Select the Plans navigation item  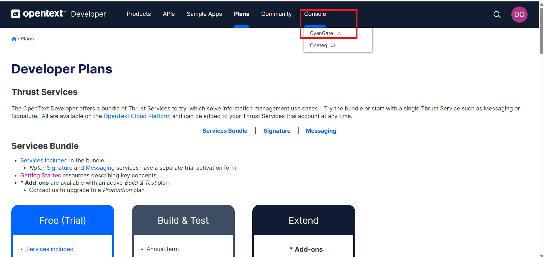pyautogui.click(x=241, y=14)
